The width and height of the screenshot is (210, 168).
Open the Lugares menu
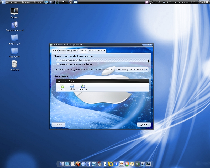pos(26,2)
